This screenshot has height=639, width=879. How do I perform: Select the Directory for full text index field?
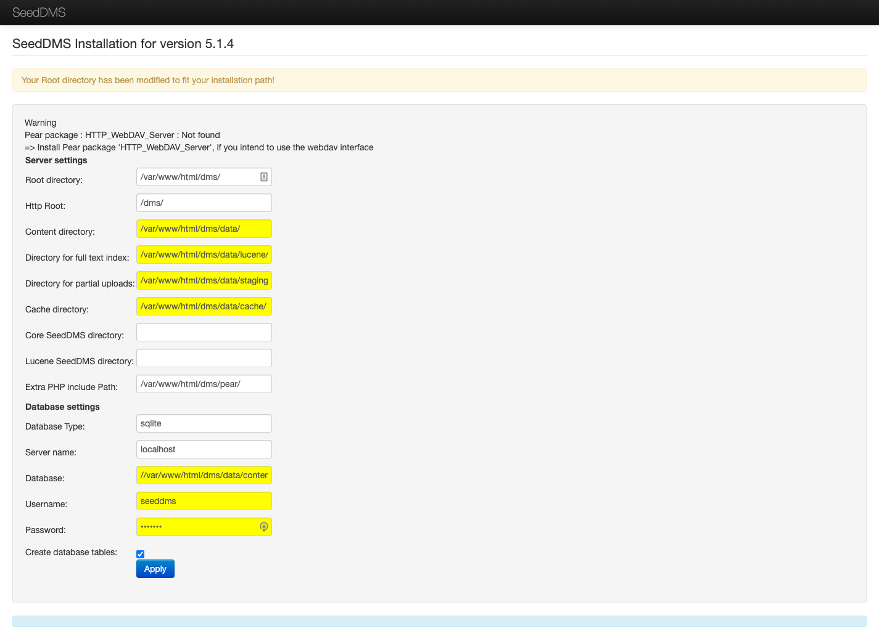[204, 254]
